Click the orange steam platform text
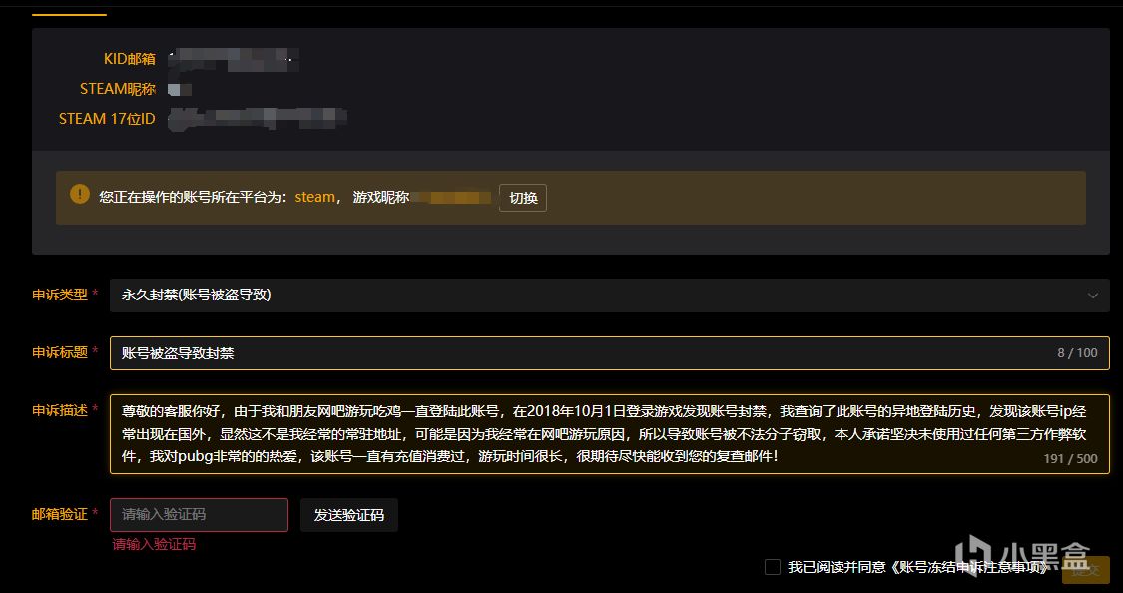 click(x=315, y=196)
